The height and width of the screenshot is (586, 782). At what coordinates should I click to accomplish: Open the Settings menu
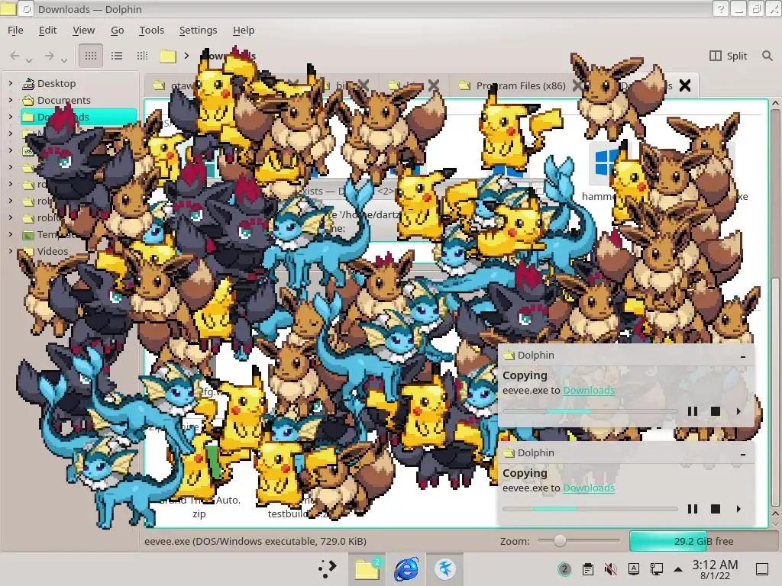coord(198,30)
